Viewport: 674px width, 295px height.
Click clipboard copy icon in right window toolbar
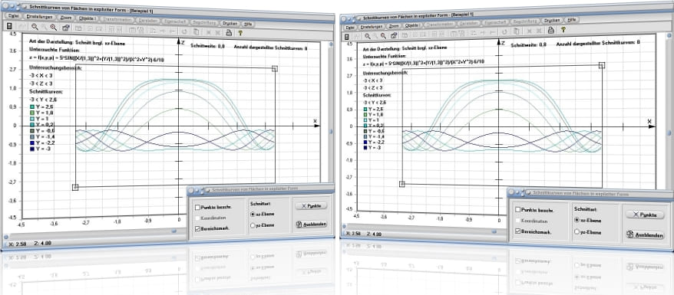click(516, 31)
